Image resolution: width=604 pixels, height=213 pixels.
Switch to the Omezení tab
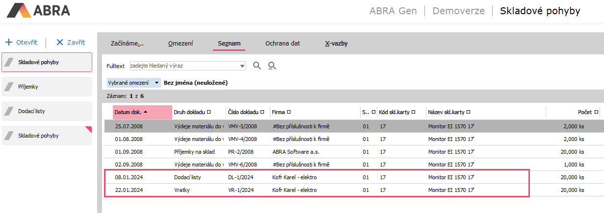pos(181,43)
